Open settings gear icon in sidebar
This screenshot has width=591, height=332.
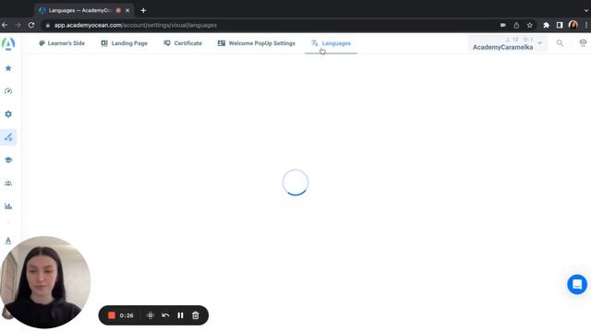(8, 114)
